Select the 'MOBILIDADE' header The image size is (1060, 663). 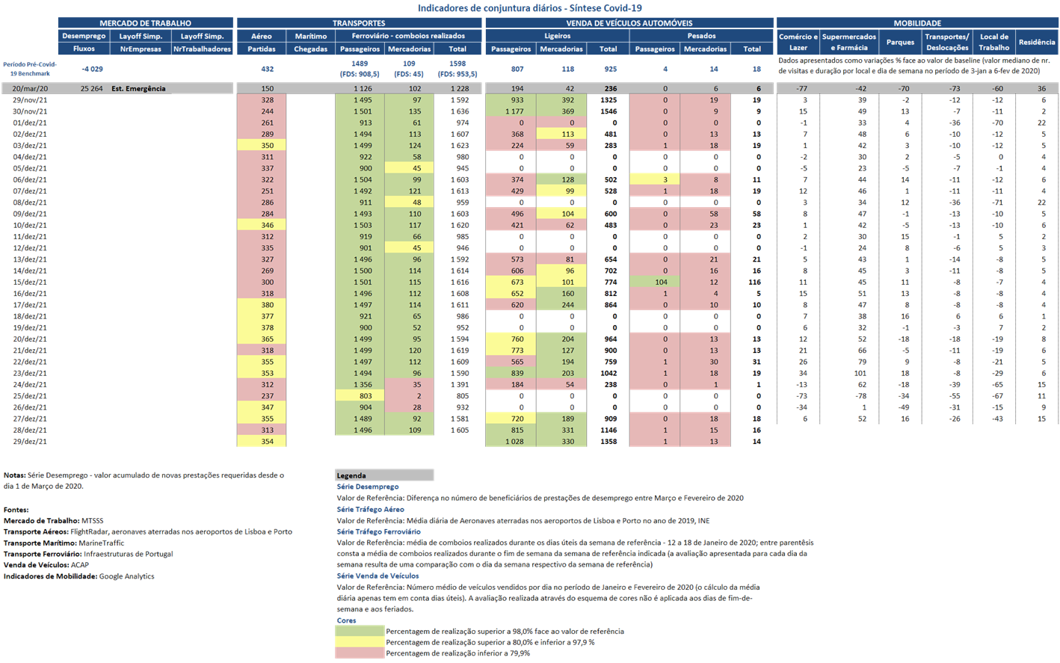pos(917,23)
